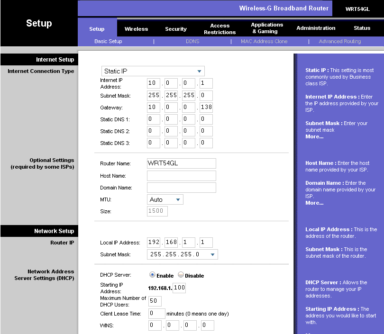Click the last octet of Static DNS 3

(x=206, y=143)
